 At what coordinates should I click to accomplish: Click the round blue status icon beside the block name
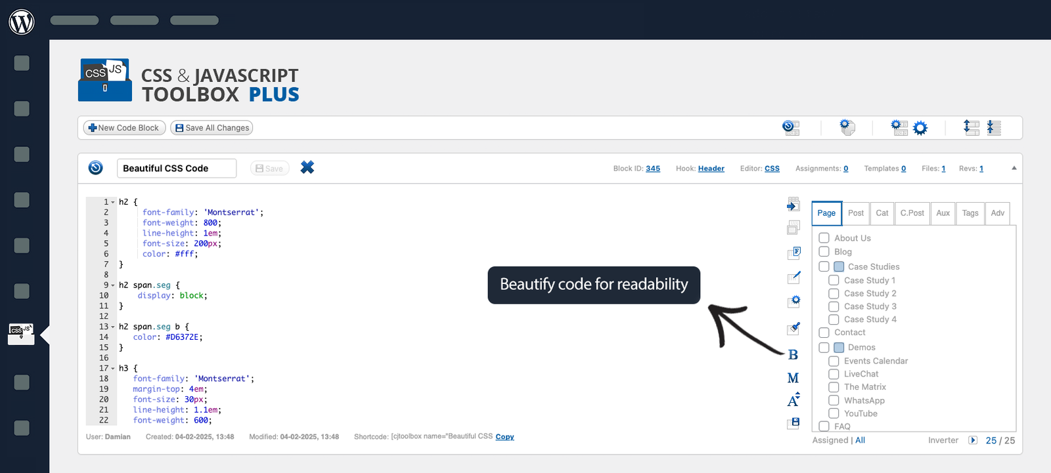(x=96, y=168)
